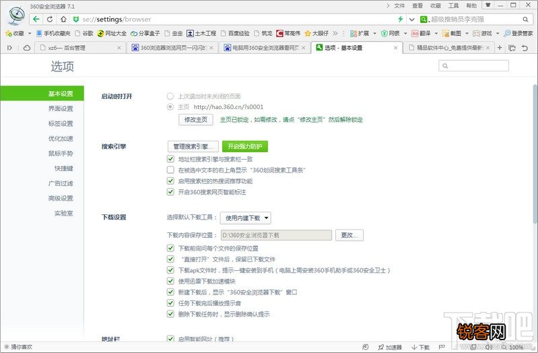Switch to the xz6 后台管理 tab
The image size is (538, 353).
(81, 48)
